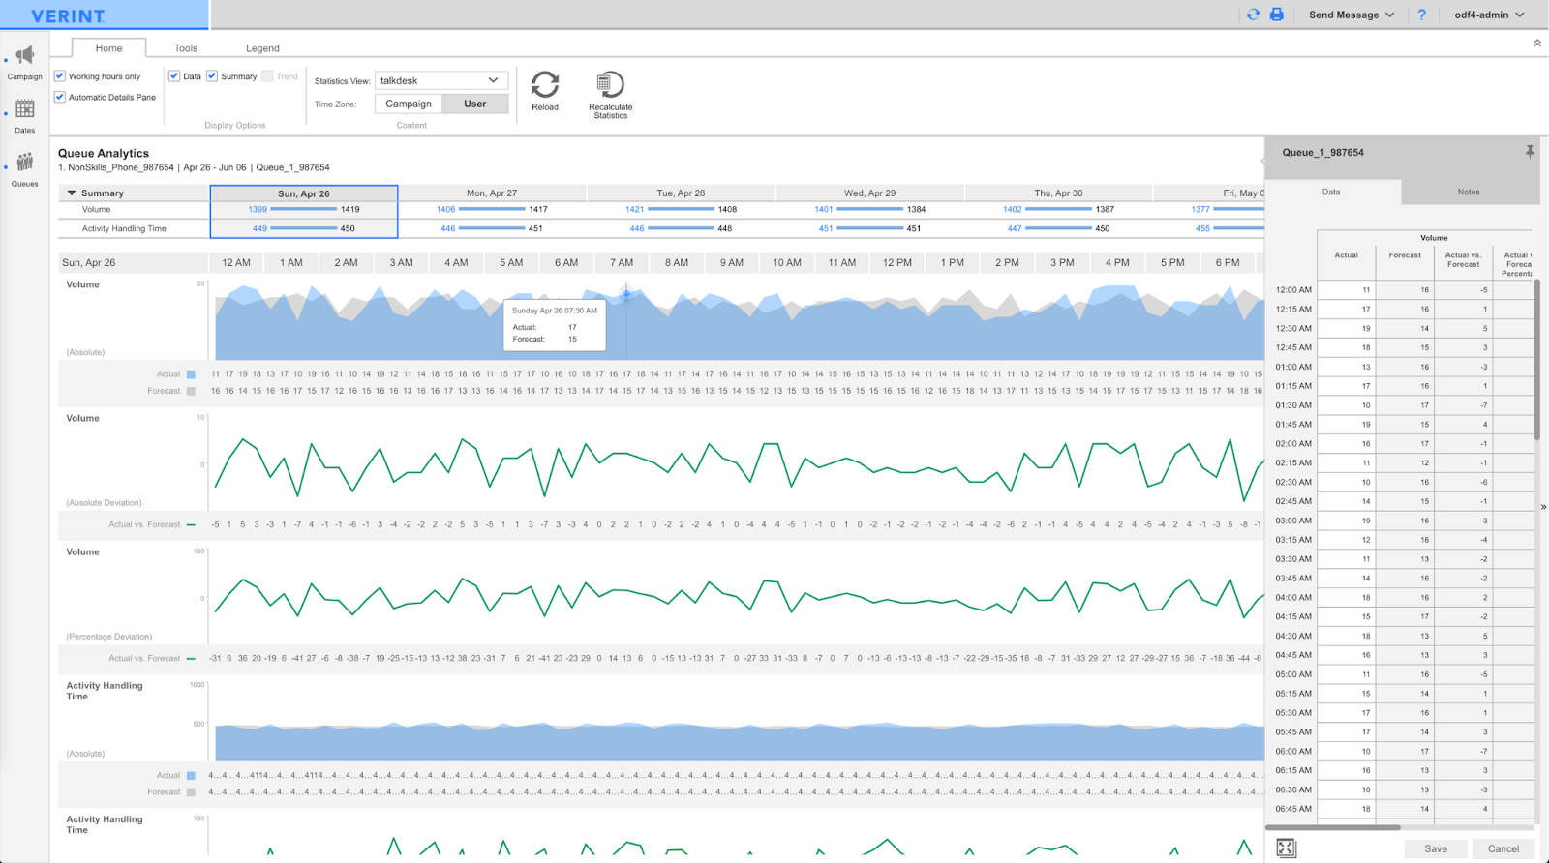Toggle Working hours only checkbox
This screenshot has height=863, width=1549.
60,75
